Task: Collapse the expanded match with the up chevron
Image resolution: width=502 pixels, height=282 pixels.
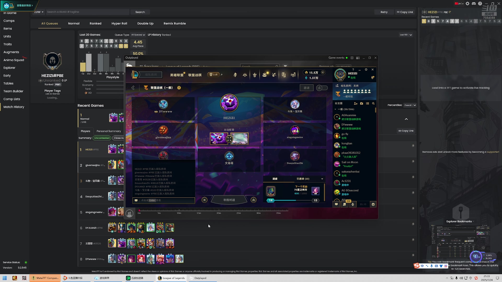Action: 406,119
